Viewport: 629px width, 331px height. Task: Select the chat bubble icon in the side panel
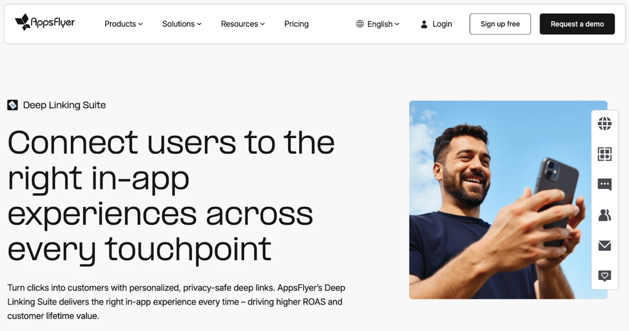605,185
